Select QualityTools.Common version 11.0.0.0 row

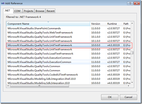68,71
